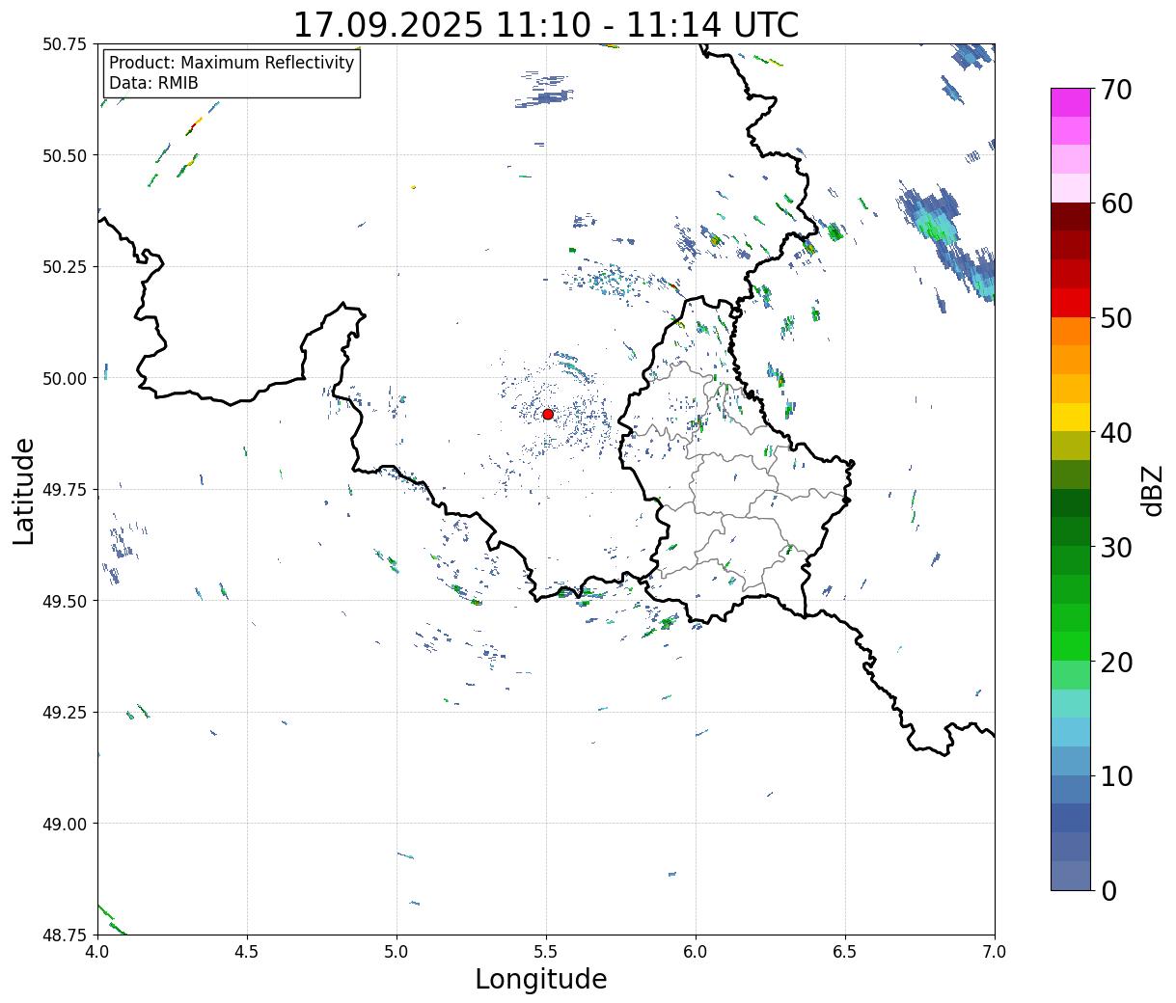
Task: Click the bright green swatch just above 20 dBZ
Action: pos(1071,645)
